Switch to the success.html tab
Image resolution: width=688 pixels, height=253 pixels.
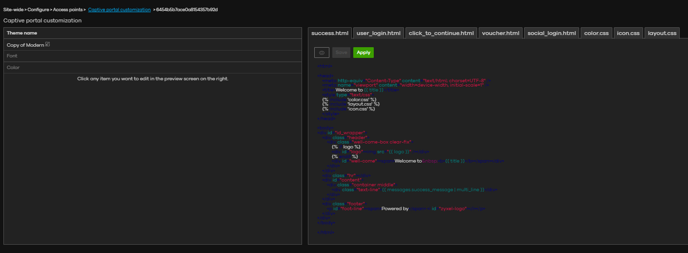(x=330, y=33)
